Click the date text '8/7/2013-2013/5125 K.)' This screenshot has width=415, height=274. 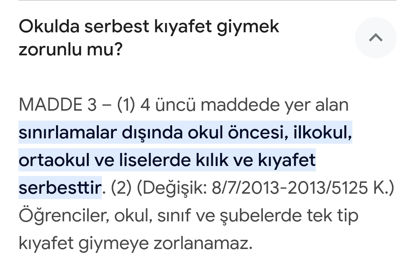[x=303, y=188]
